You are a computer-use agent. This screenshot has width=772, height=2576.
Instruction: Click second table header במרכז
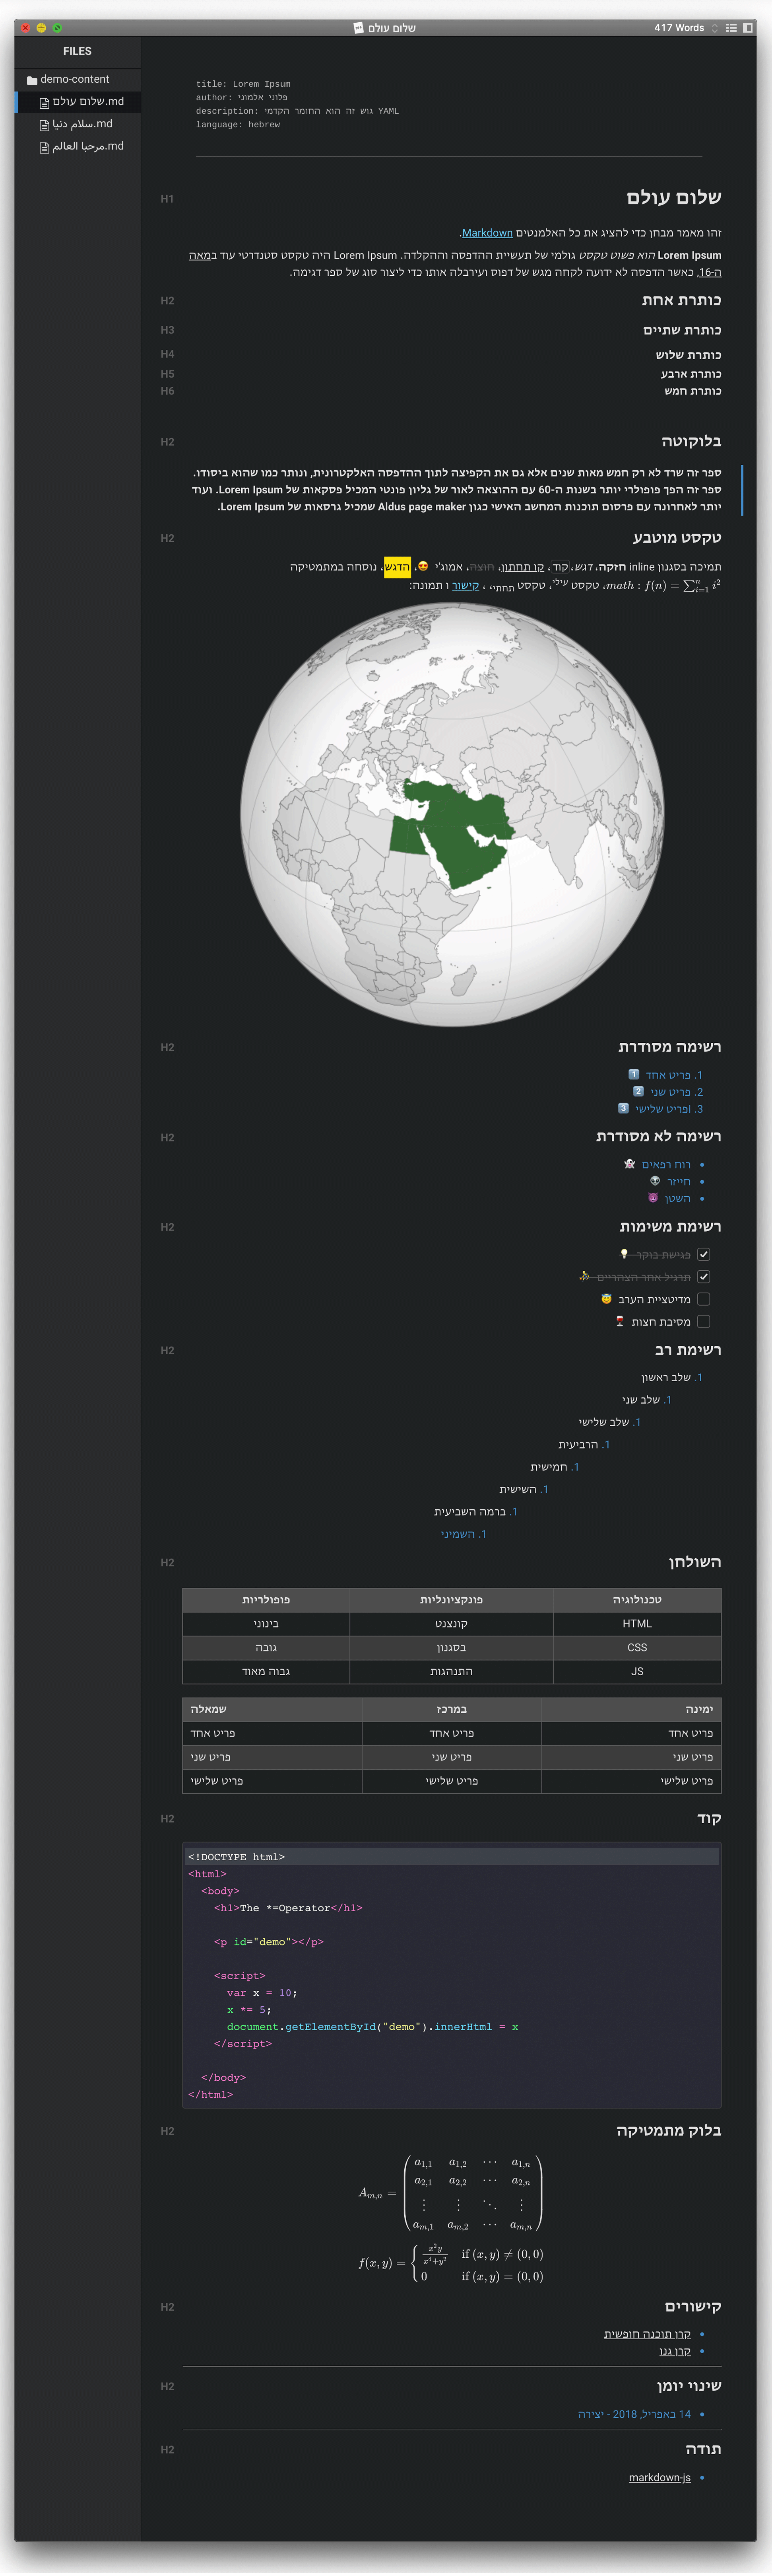(x=452, y=1710)
